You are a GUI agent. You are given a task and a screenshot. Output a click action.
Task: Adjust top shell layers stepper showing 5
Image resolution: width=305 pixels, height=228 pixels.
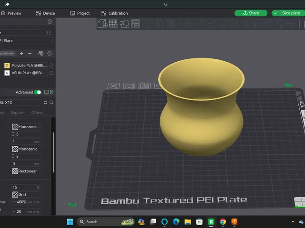(x=13, y=134)
